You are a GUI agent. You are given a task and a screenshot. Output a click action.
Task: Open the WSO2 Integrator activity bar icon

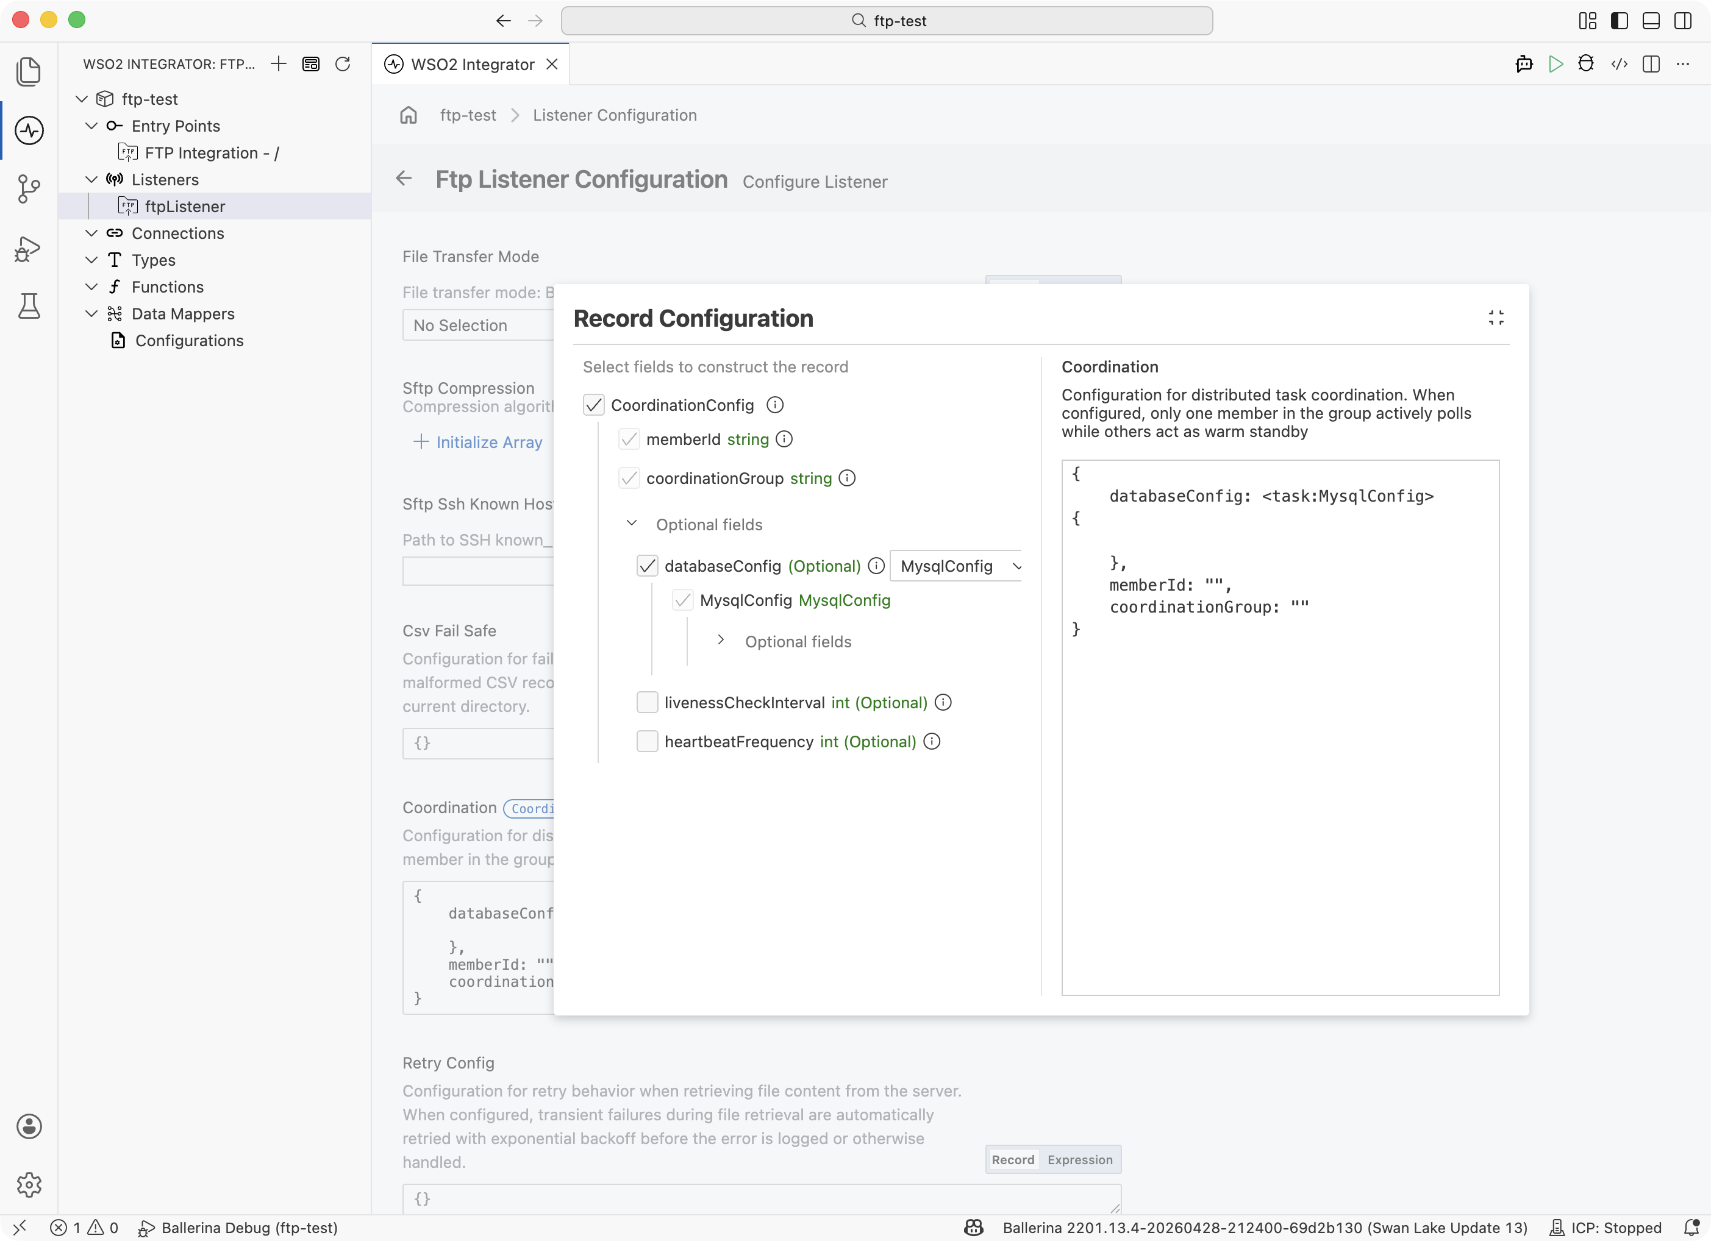tap(29, 130)
